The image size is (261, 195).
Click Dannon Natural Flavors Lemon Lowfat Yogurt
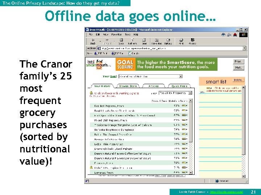point(123,158)
